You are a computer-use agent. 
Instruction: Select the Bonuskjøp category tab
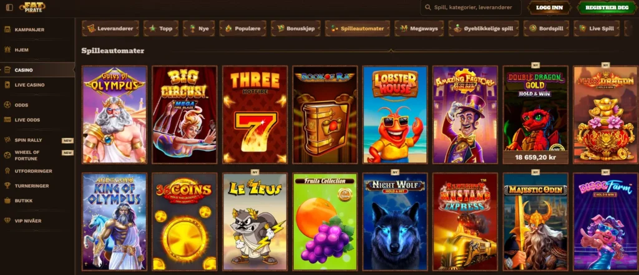tap(295, 29)
